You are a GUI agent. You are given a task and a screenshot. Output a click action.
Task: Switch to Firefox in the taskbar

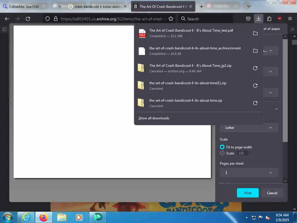pos(44,217)
